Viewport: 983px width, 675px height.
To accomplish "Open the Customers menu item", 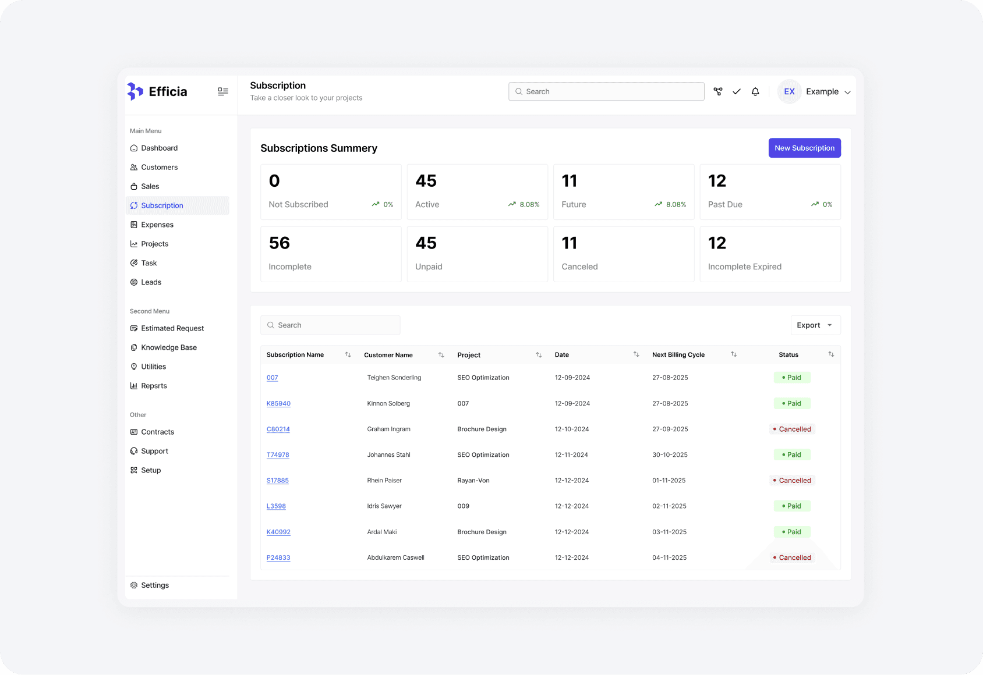I will (x=177, y=167).
